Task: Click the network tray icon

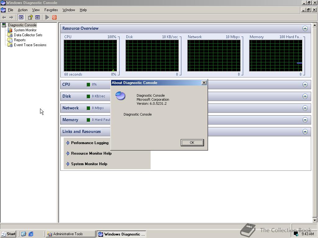Action: click(x=296, y=234)
